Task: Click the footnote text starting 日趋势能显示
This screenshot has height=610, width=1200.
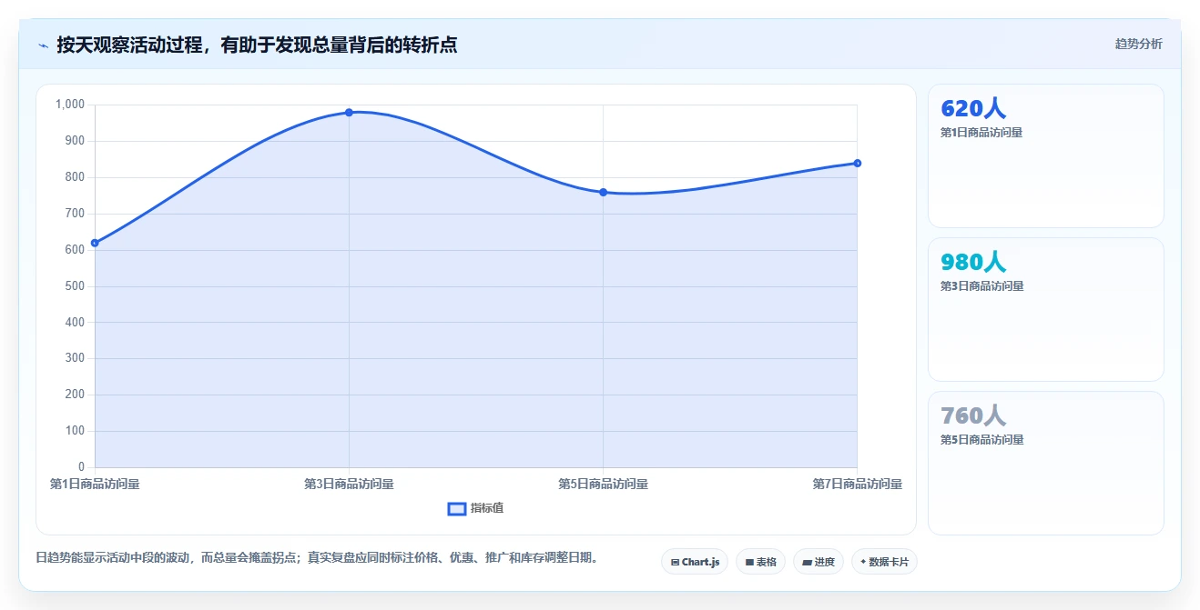Action: 319,558
